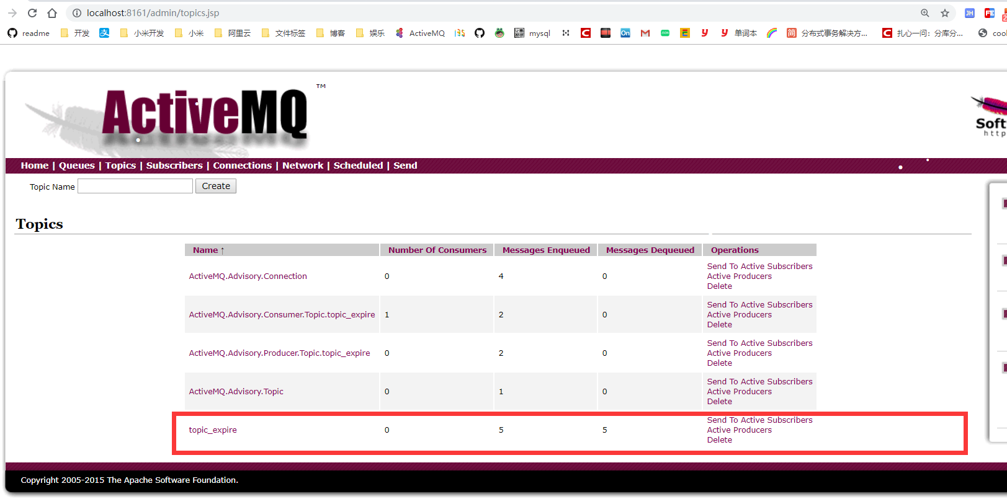Open the topic_expire topic link
Screen dimensions: 1007x499
213,430
